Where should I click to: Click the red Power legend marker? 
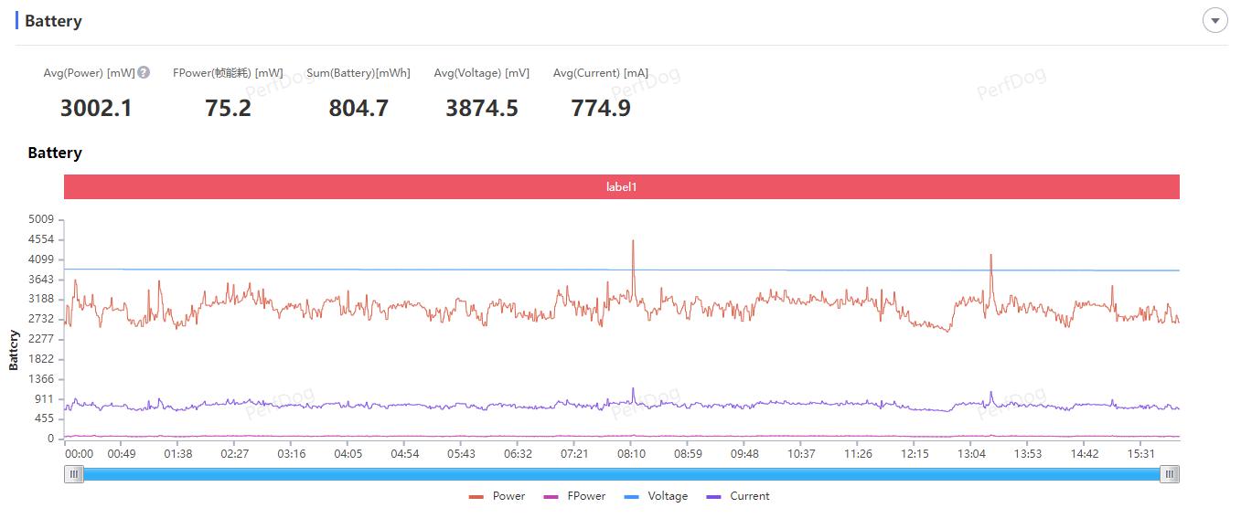pyautogui.click(x=476, y=497)
